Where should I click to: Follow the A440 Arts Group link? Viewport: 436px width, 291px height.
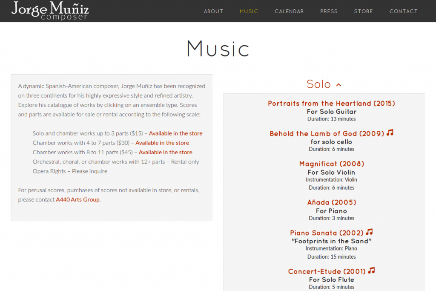[77, 199]
